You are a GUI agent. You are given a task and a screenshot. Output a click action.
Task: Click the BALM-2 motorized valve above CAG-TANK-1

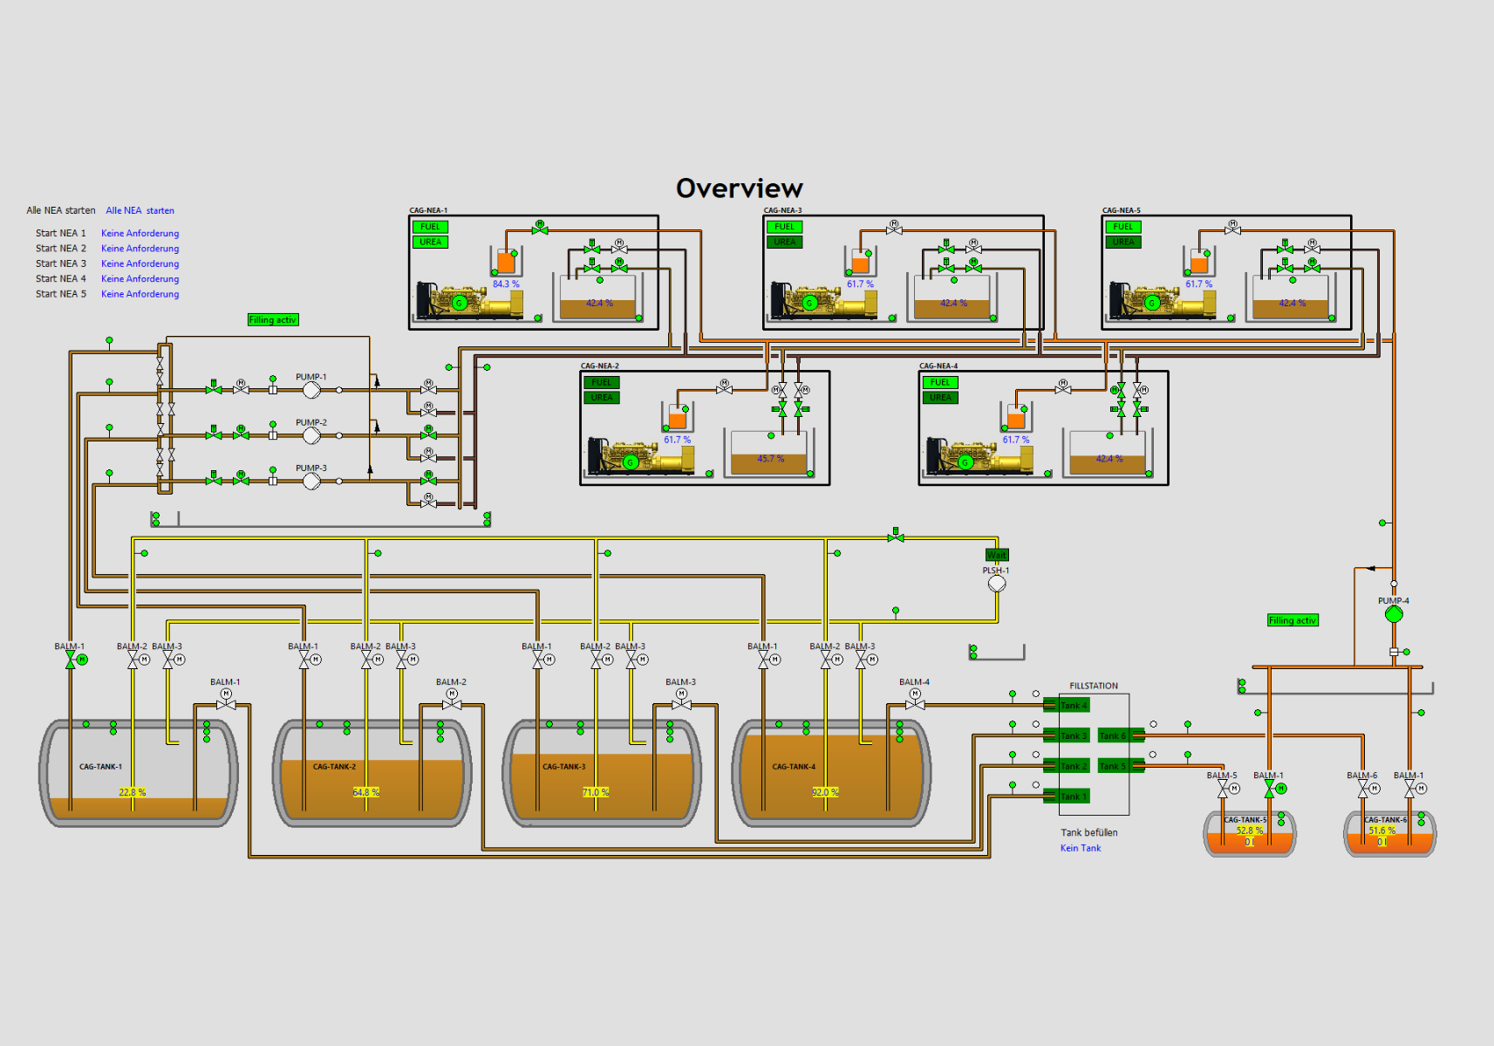click(131, 658)
